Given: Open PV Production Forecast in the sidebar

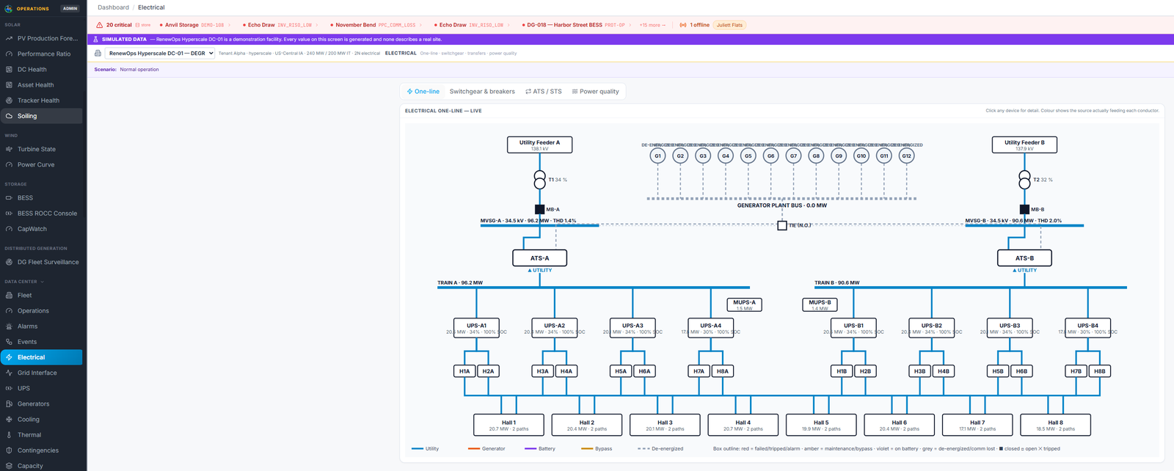Looking at the screenshot, I should point(42,38).
